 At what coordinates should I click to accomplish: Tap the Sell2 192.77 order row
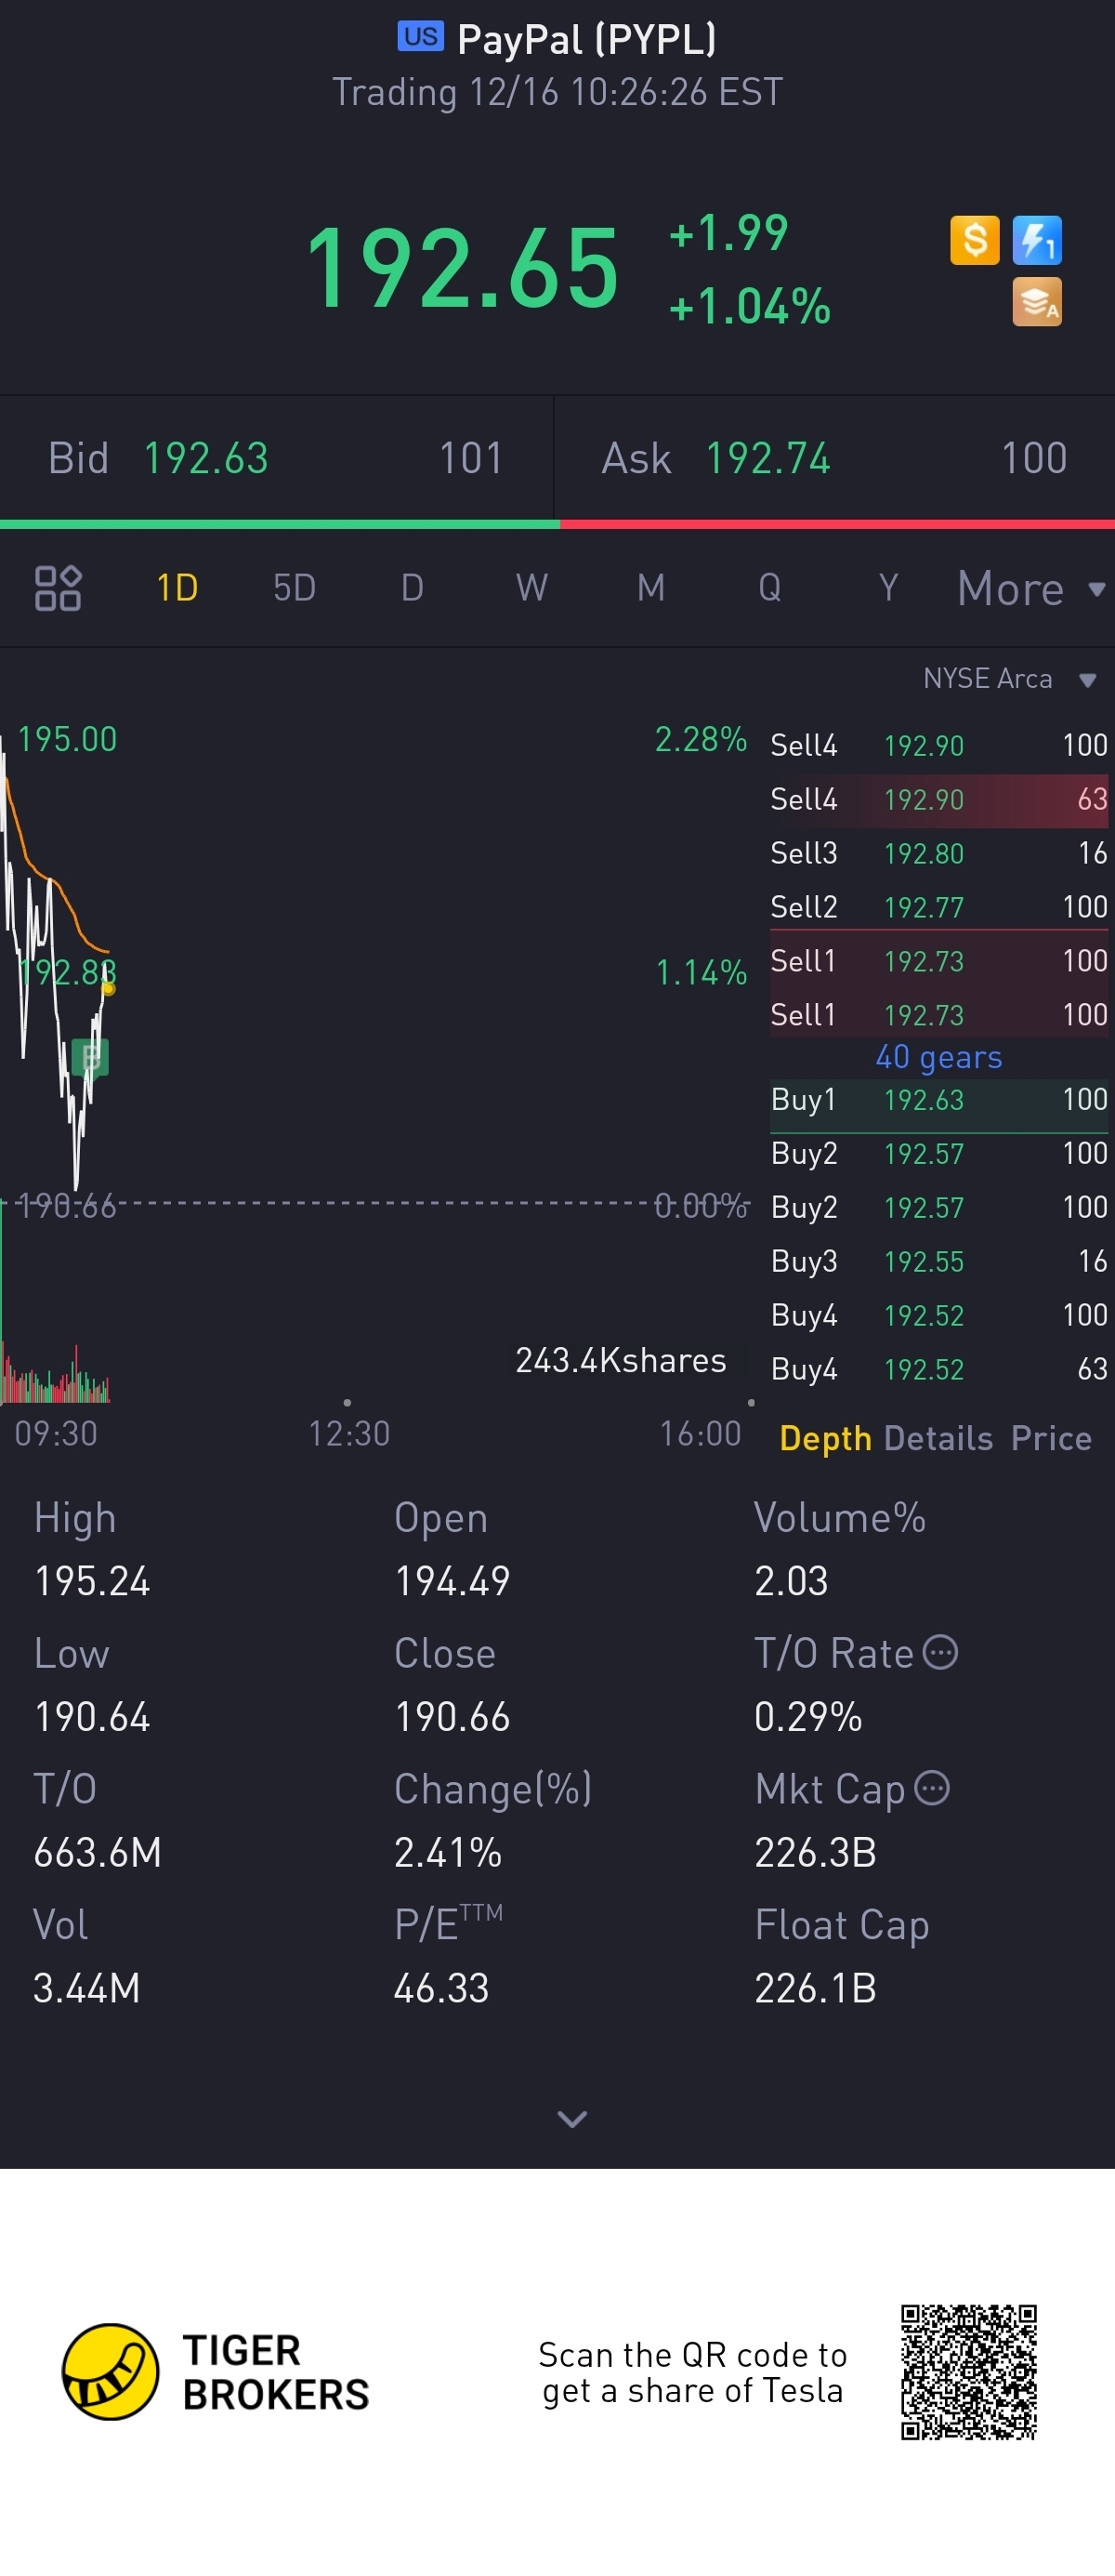[x=939, y=907]
